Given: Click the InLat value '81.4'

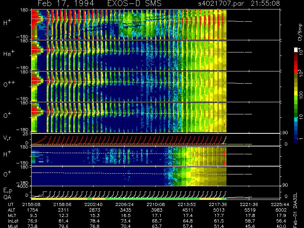Looking at the screenshot, I should 63,221.
